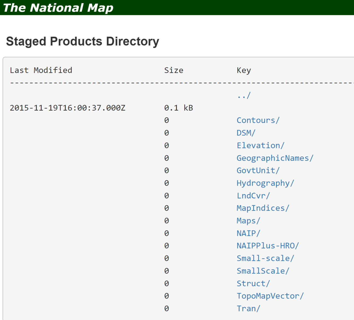
Task: Open the SmallScale/ folder link
Action: pos(263,271)
